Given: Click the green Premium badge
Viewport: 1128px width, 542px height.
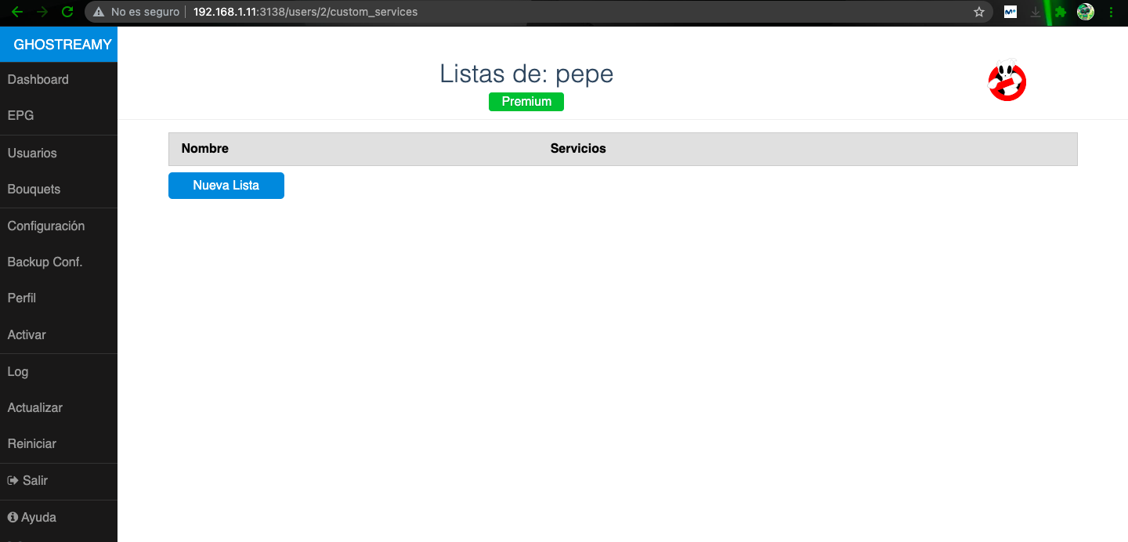Looking at the screenshot, I should [526, 102].
